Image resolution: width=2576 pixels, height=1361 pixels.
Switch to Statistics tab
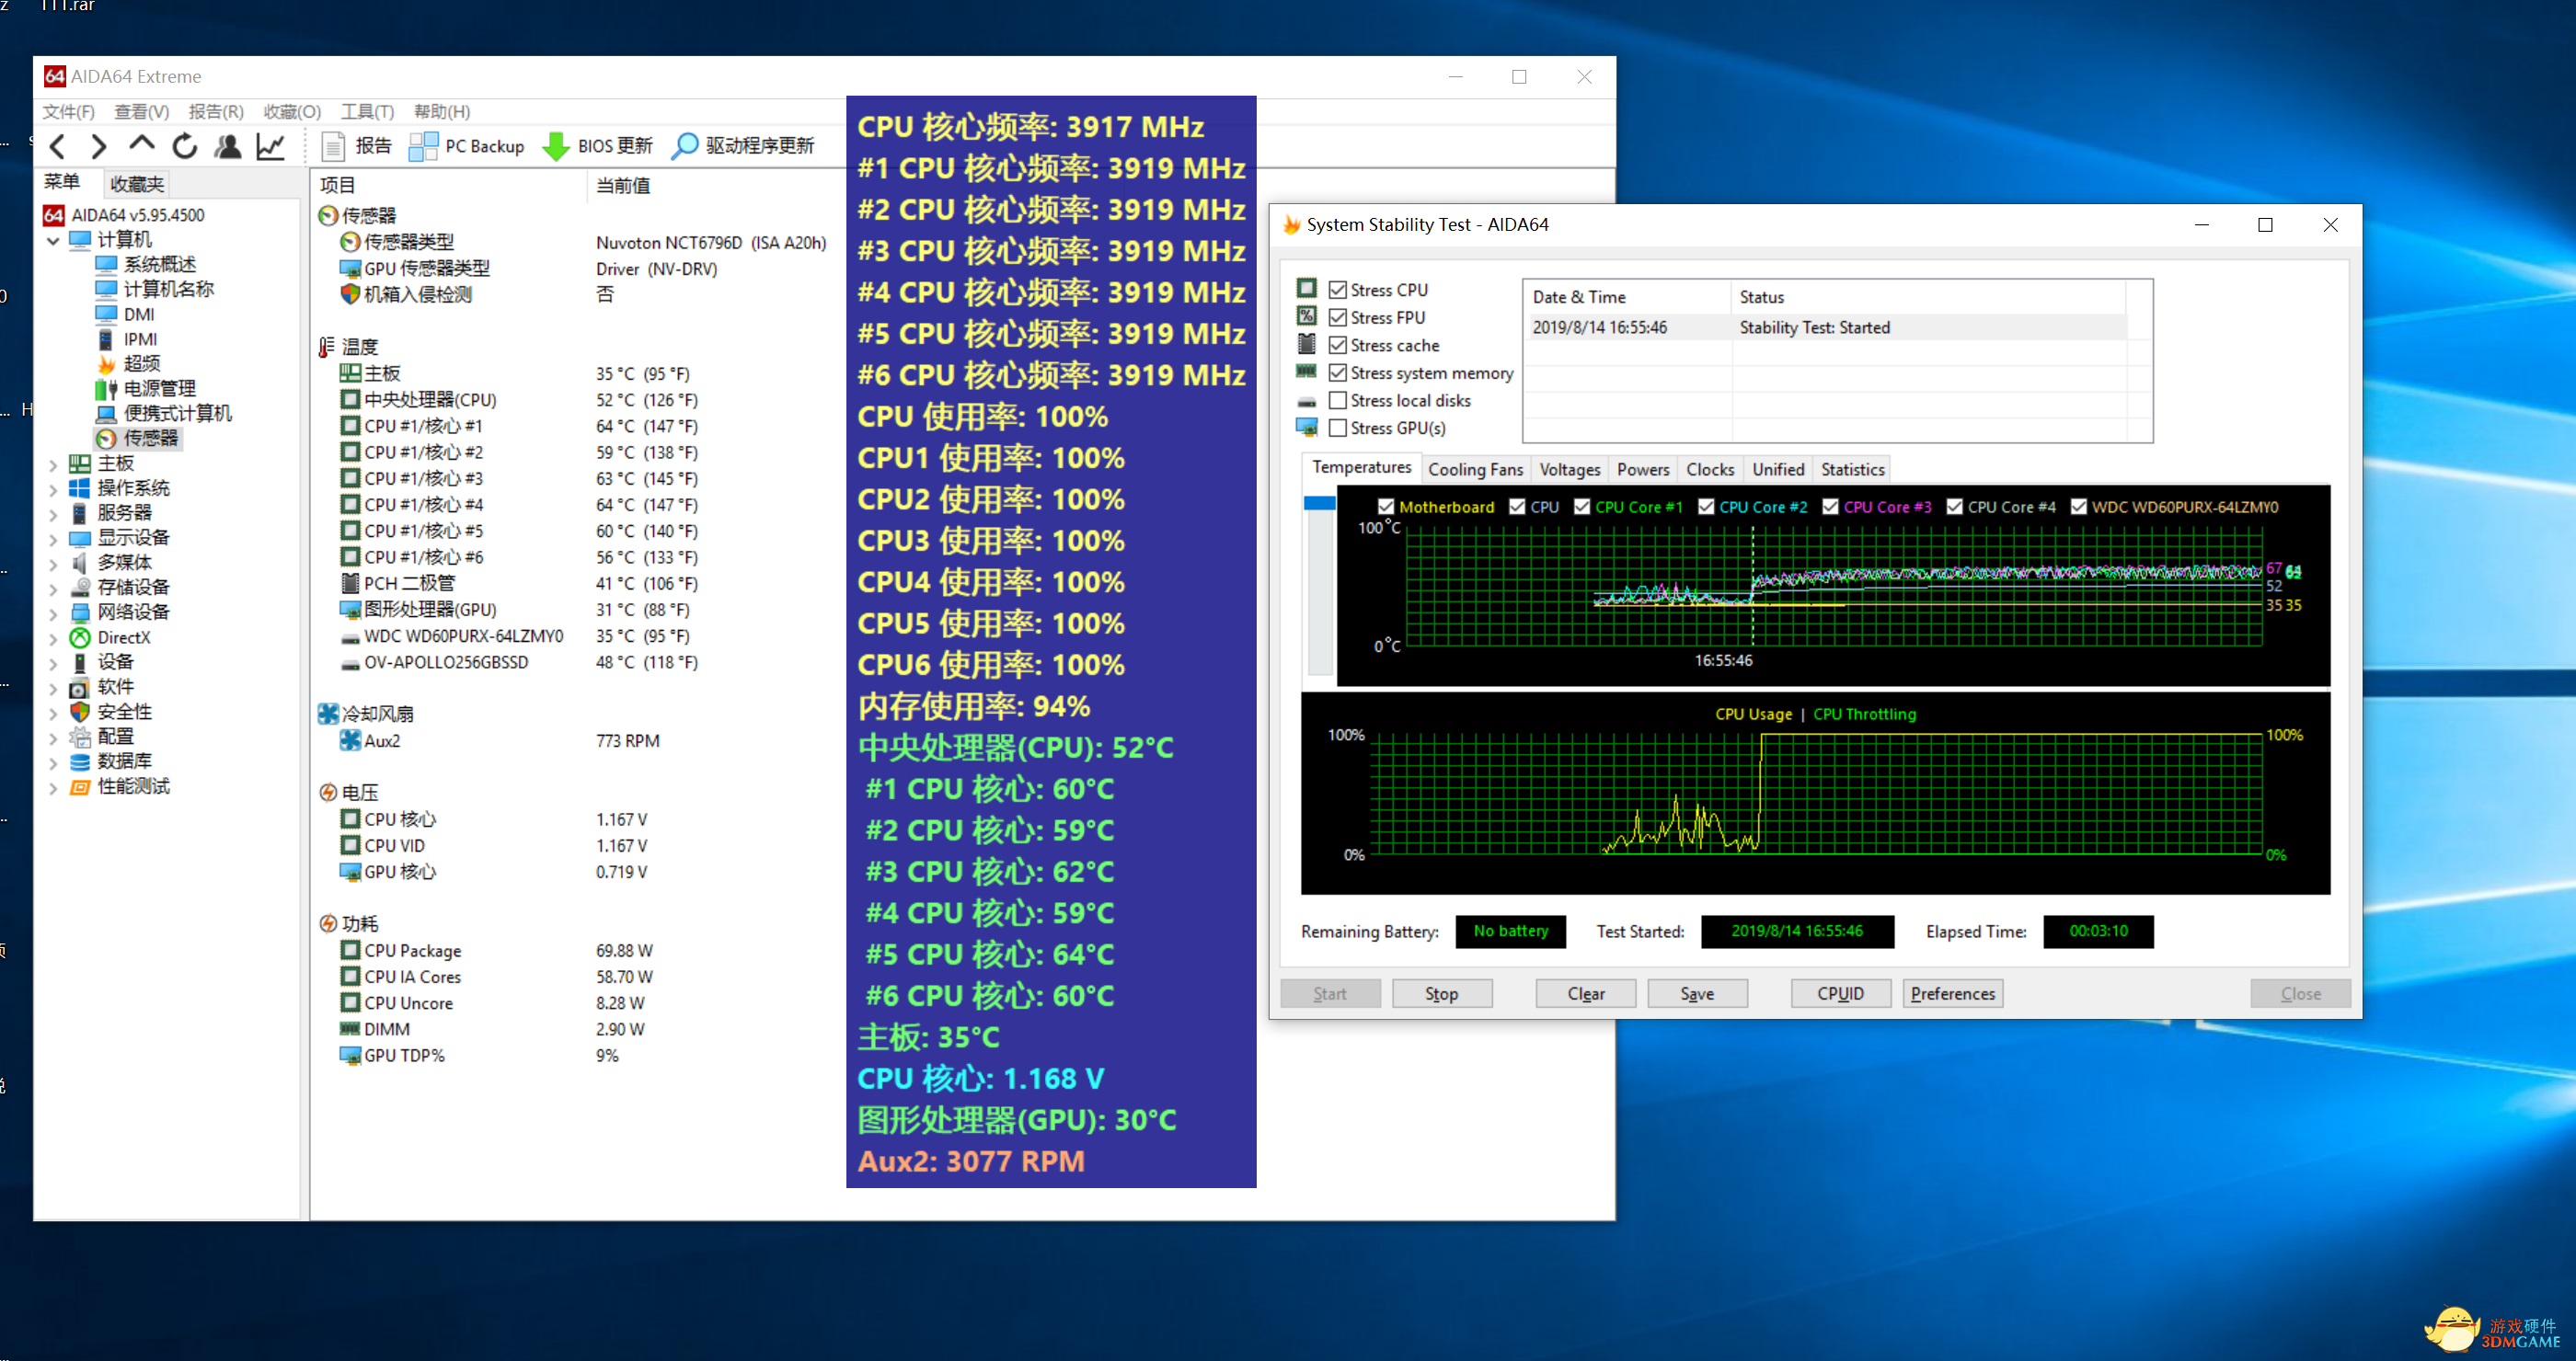coord(1852,470)
